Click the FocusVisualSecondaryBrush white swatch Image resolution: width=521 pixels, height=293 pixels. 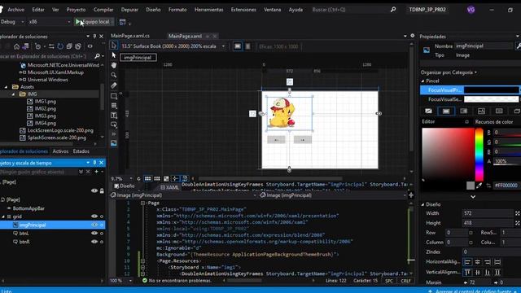click(491, 99)
